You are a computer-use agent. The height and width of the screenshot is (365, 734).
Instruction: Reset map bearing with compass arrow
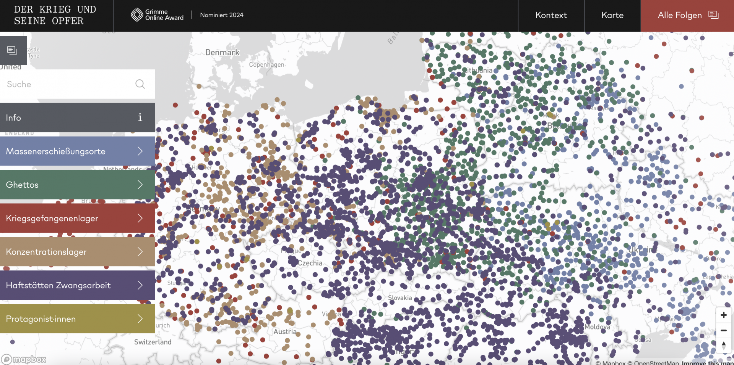(x=723, y=345)
